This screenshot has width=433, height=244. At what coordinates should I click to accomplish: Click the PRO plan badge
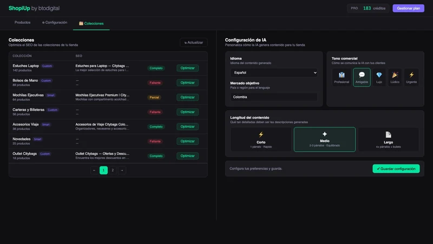355,8
